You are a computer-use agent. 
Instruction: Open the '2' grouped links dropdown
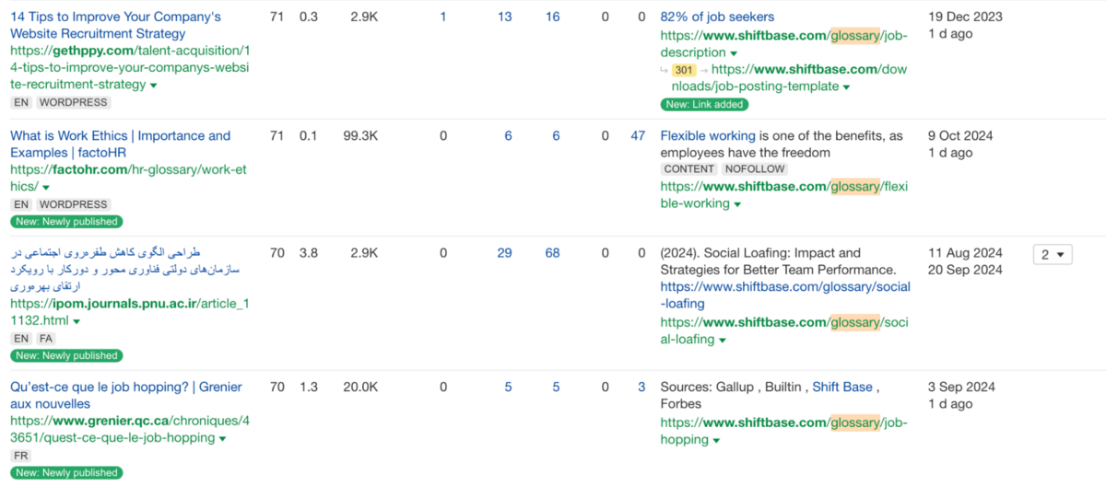pos(1052,254)
